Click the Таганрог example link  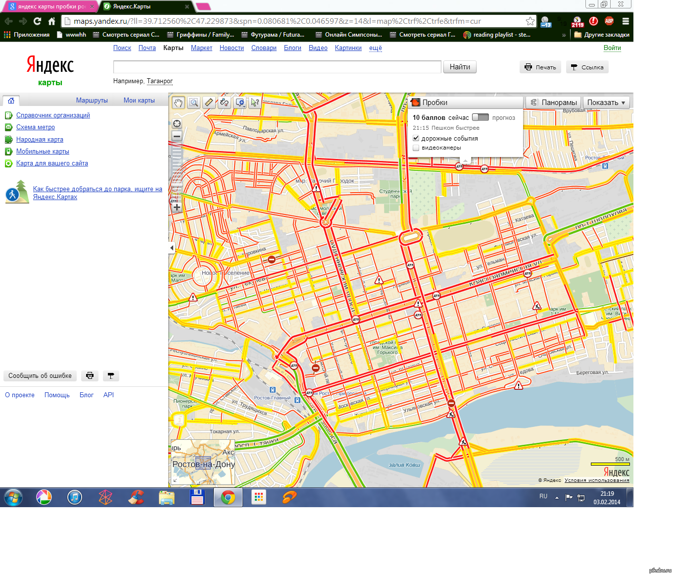click(160, 81)
